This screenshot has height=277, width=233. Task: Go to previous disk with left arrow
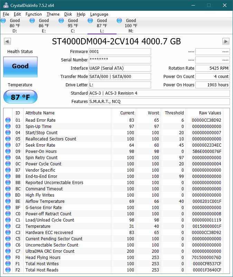(7, 42)
